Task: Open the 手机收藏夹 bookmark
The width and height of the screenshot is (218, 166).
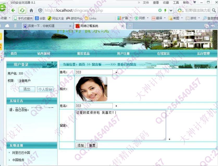Action: (23, 18)
